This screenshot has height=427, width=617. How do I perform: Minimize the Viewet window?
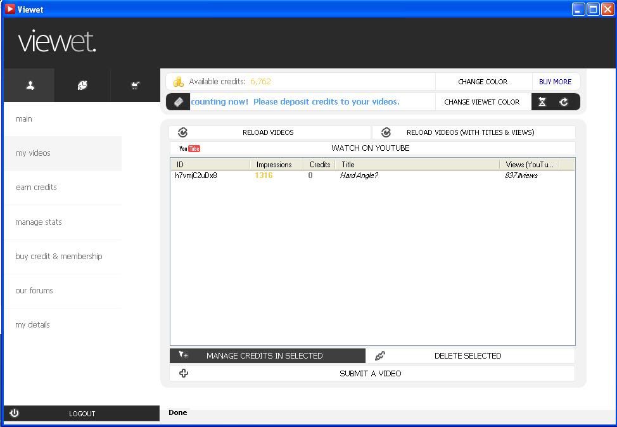(x=578, y=9)
